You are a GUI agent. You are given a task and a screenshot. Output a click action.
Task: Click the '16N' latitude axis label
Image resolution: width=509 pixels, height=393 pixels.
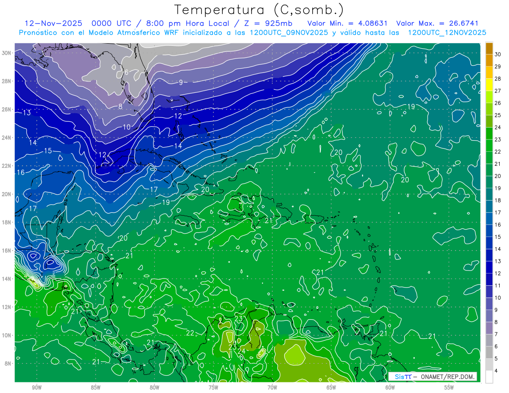pos(6,251)
